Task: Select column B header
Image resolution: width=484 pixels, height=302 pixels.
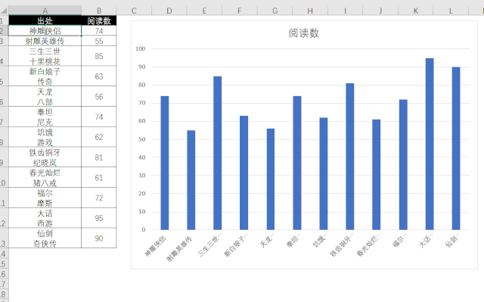Action: [99, 11]
